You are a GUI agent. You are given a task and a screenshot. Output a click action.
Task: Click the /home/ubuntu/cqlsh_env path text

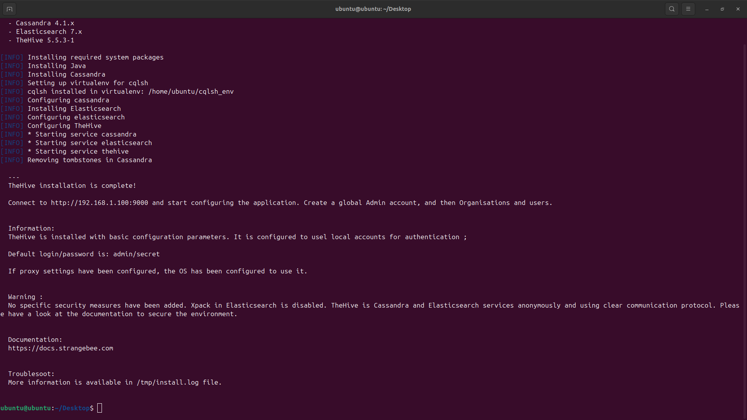click(191, 91)
